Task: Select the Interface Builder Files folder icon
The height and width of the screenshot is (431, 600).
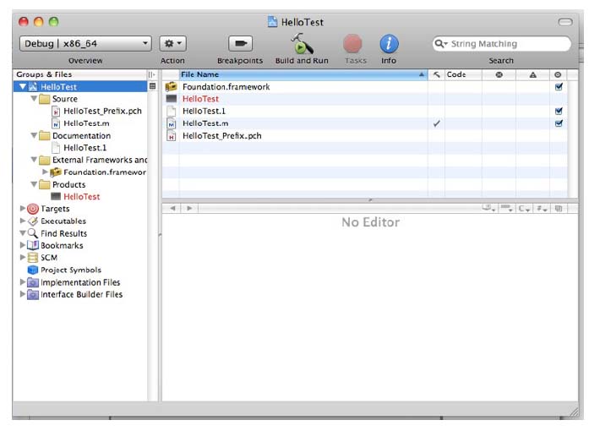Action: tap(33, 295)
